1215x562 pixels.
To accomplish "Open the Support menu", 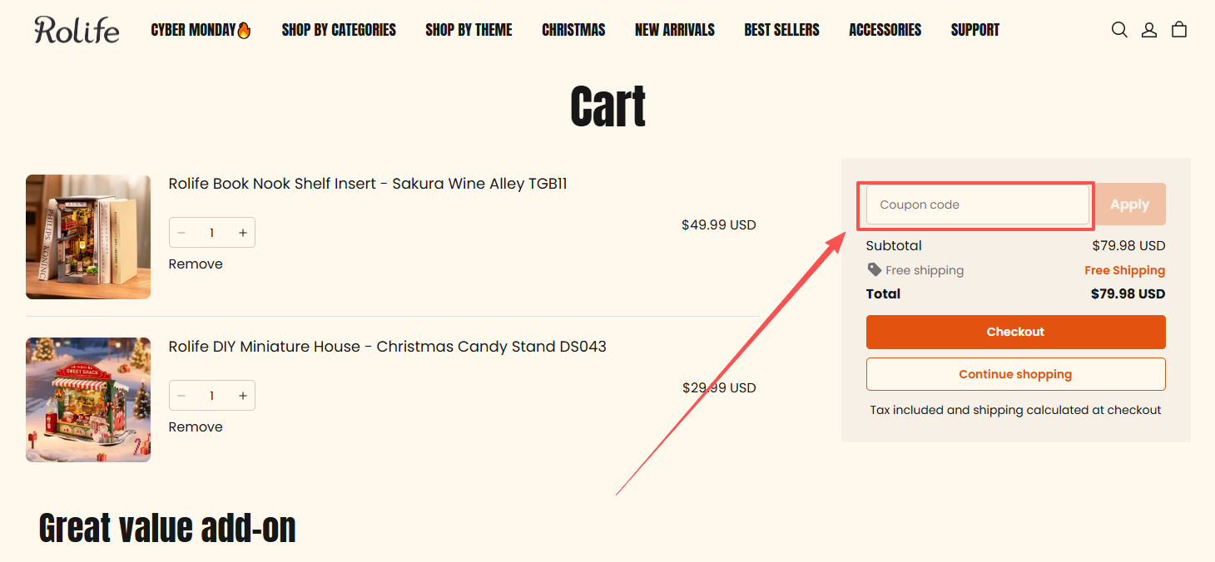I will [x=975, y=30].
